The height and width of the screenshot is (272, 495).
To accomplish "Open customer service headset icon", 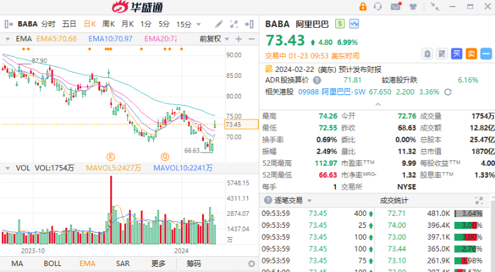I will 378,7.
